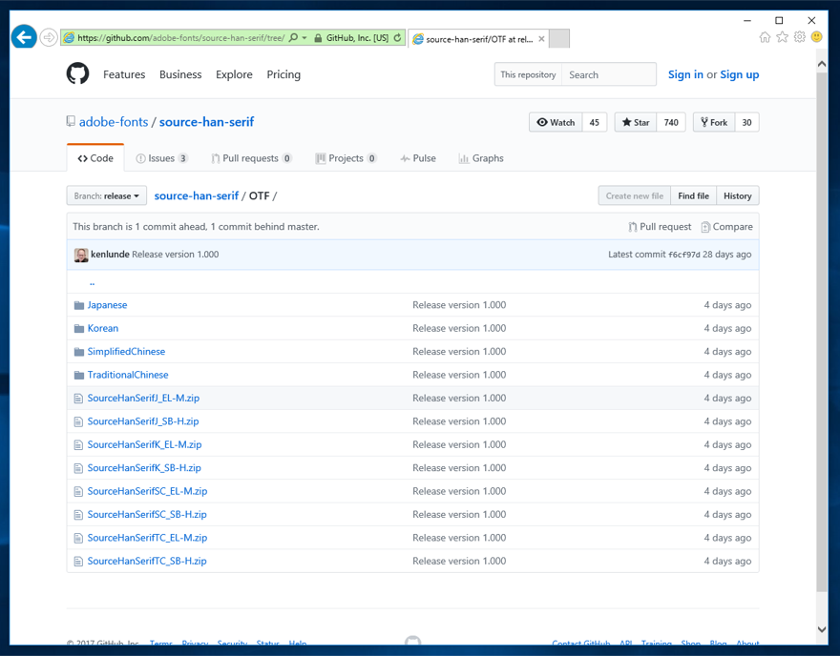
Task: Open Pull request from branch bar
Action: click(x=660, y=226)
